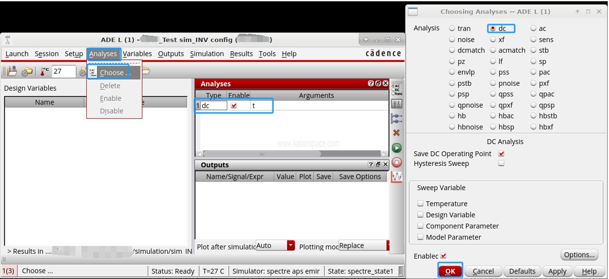This screenshot has width=609, height=279.
Task: Open the Session menu
Action: coord(47,54)
